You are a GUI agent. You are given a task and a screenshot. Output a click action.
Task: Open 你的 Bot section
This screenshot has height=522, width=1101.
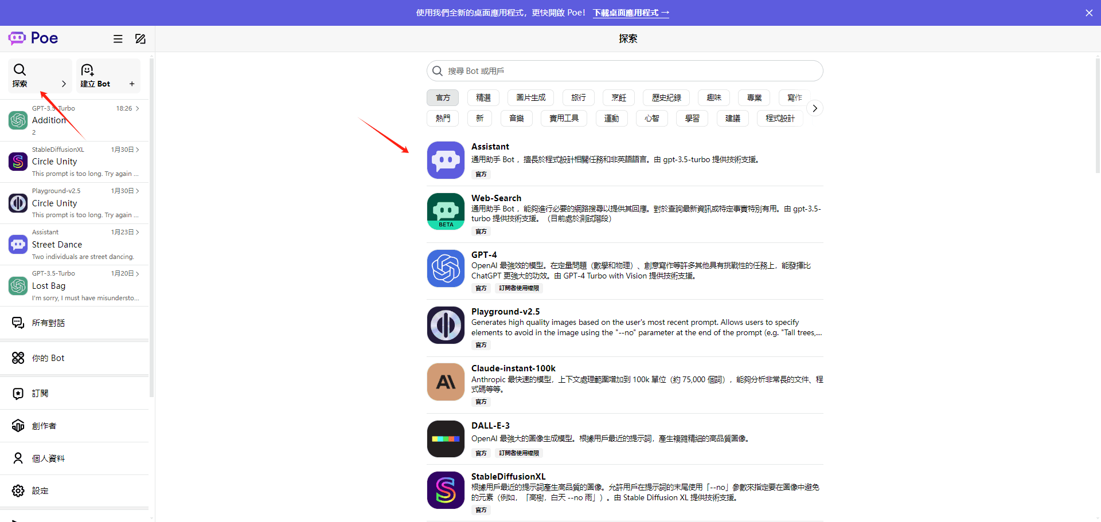pyautogui.click(x=75, y=358)
